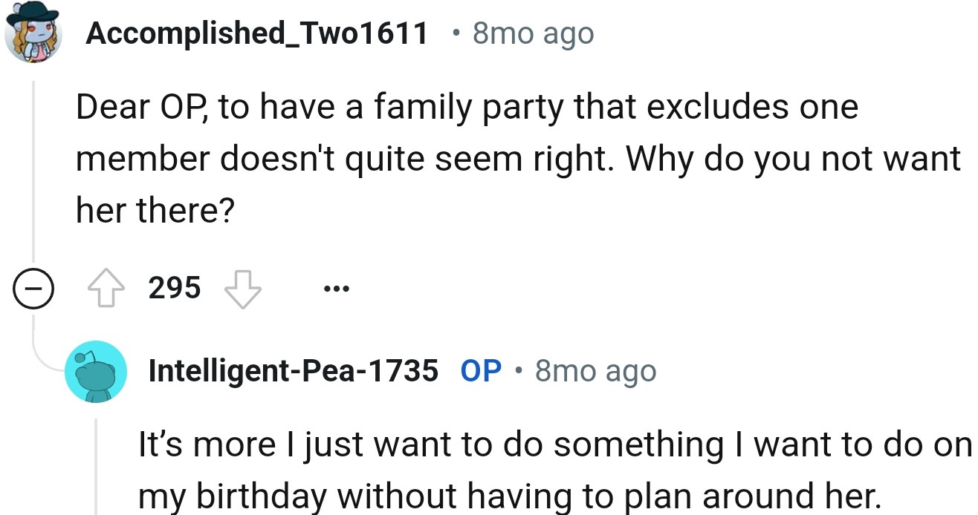The image size is (978, 515).
Task: Click Accomplished_Two1611's avatar
Action: pyautogui.click(x=33, y=33)
